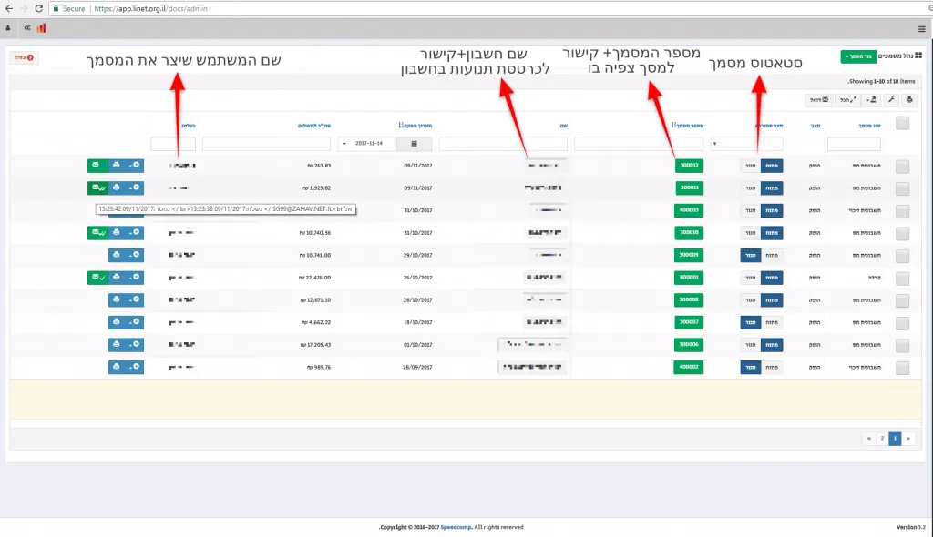Set document 300009 to open (פתוח)
Screen dimensions: 933x537
[772, 255]
